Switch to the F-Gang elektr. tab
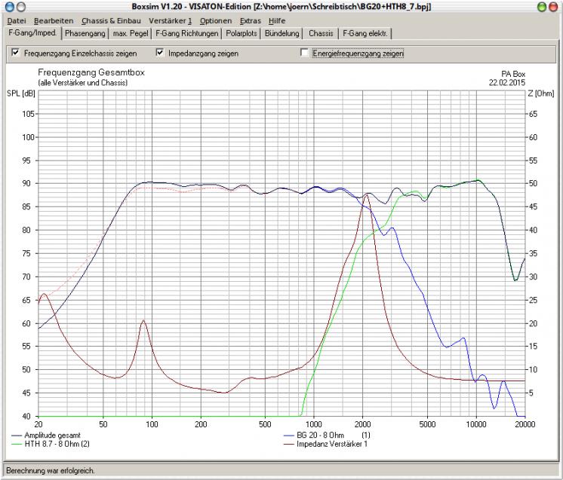The height and width of the screenshot is (480, 563). pyautogui.click(x=366, y=33)
